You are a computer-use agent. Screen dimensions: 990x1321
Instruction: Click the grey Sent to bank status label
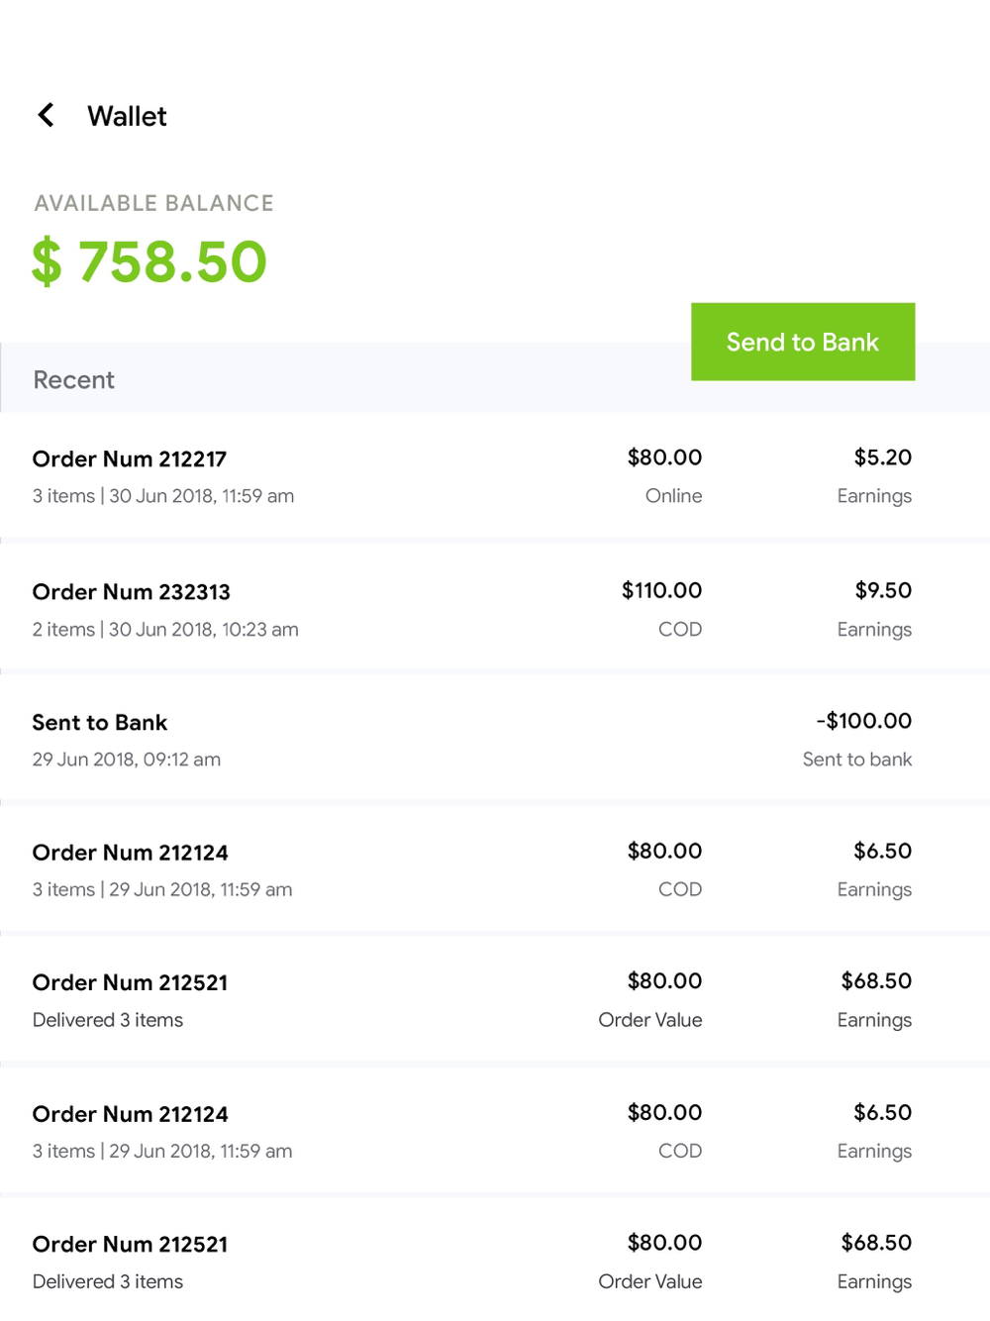(856, 760)
